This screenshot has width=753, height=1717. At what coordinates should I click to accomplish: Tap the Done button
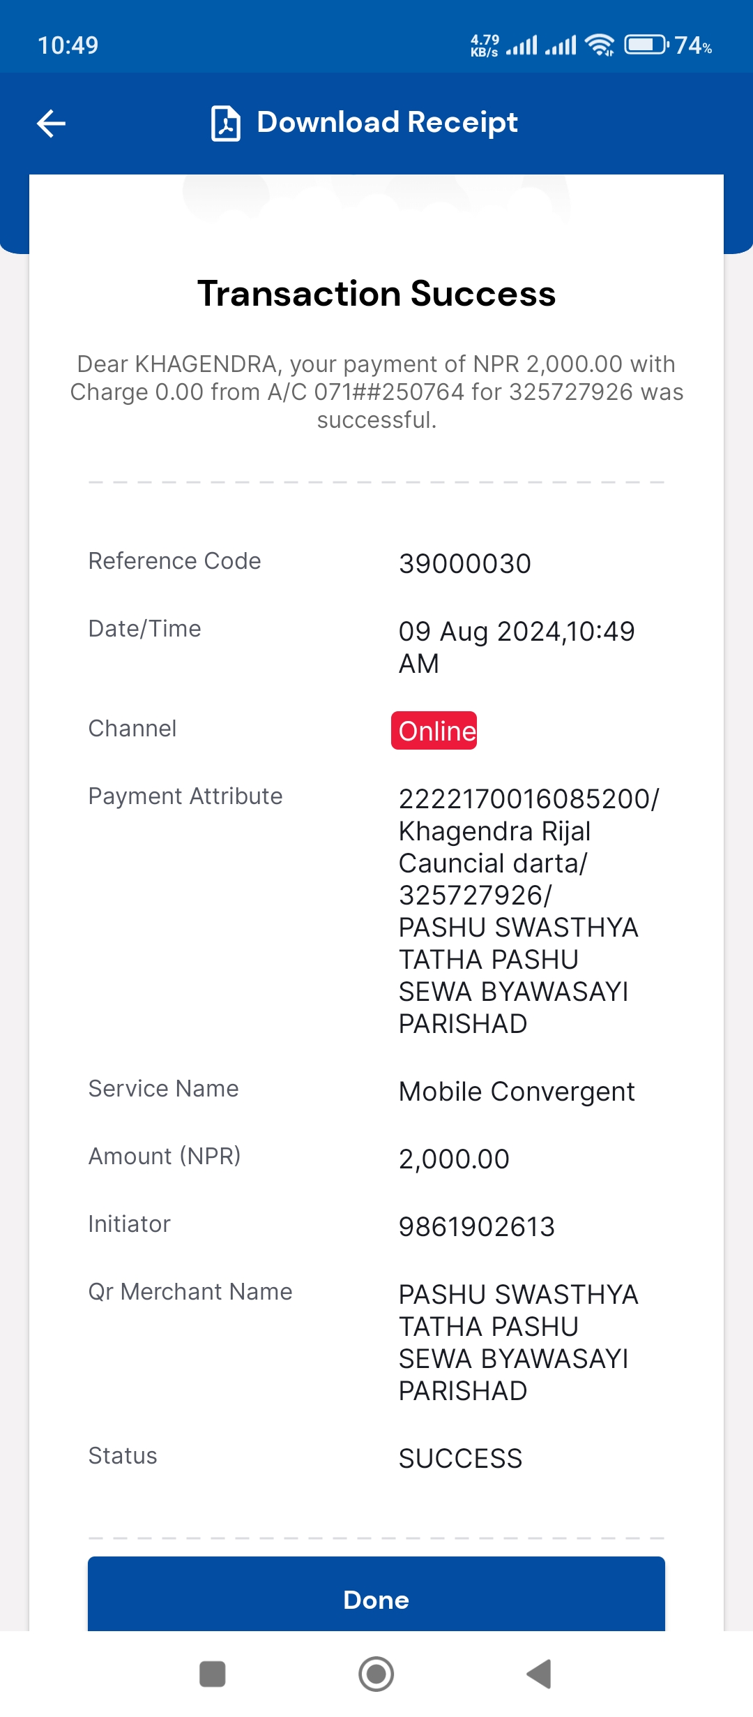pos(376,1599)
